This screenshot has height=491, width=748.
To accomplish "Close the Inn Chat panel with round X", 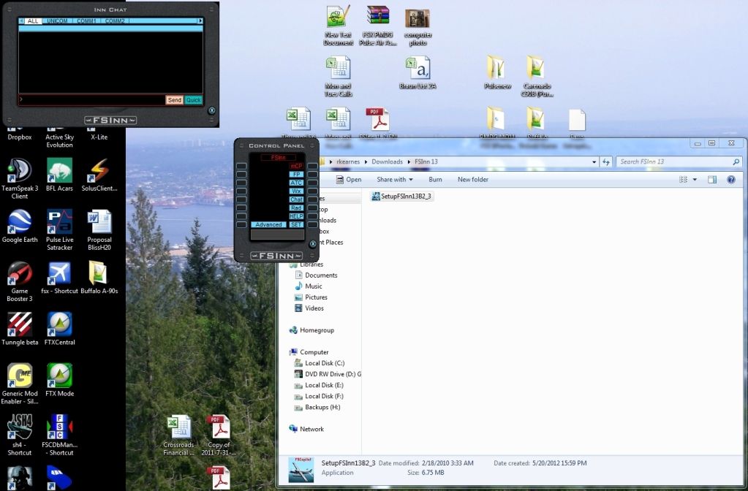I will (x=212, y=110).
